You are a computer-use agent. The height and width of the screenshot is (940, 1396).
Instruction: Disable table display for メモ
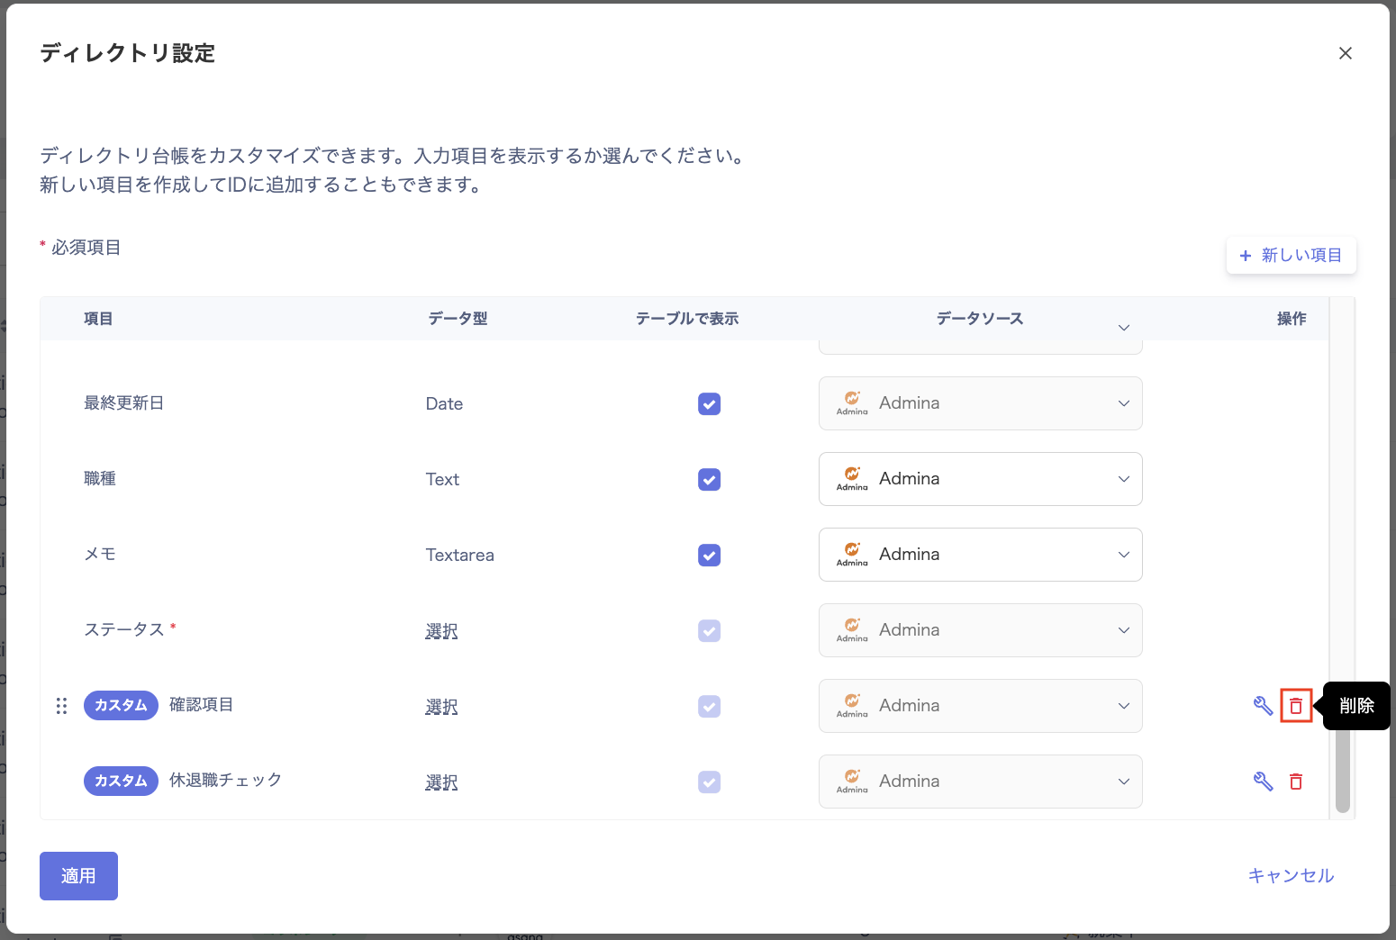pos(709,556)
